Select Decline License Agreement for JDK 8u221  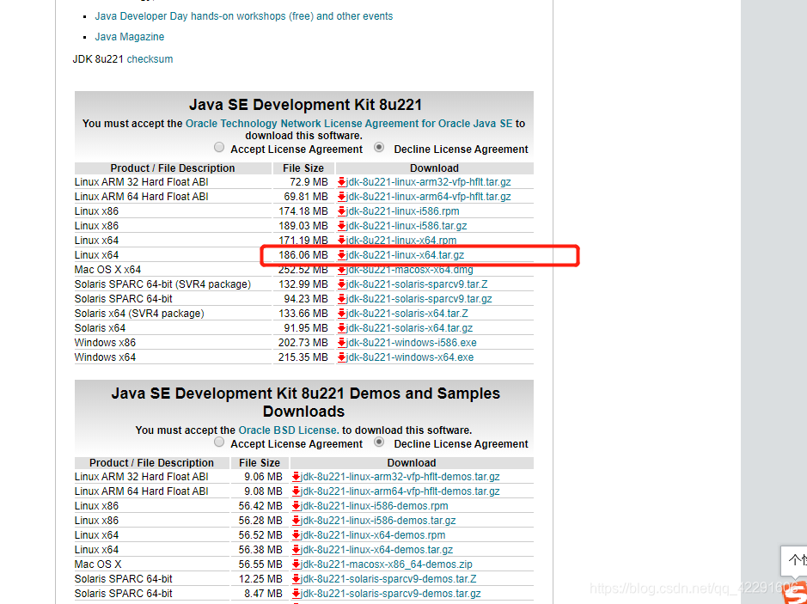pos(379,148)
